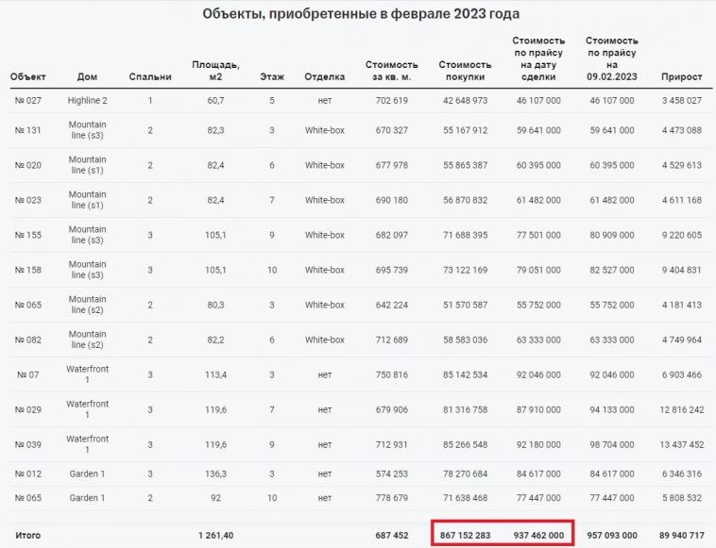Click object number '№ 039'
The image size is (716, 548).
tap(27, 444)
